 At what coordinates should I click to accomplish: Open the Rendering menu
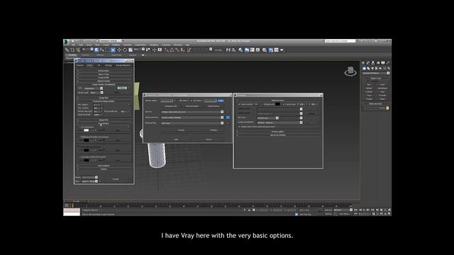(x=154, y=45)
